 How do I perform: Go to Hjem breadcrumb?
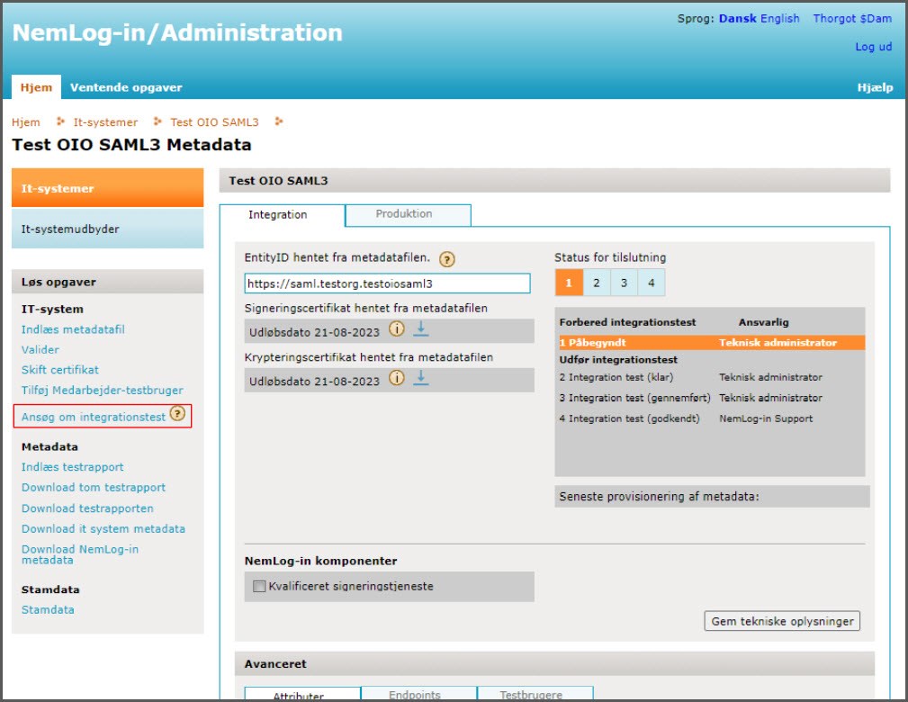(26, 122)
